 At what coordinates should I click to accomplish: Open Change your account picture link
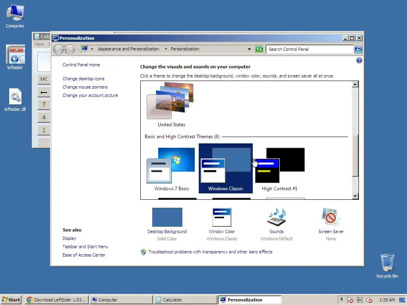[x=90, y=95]
